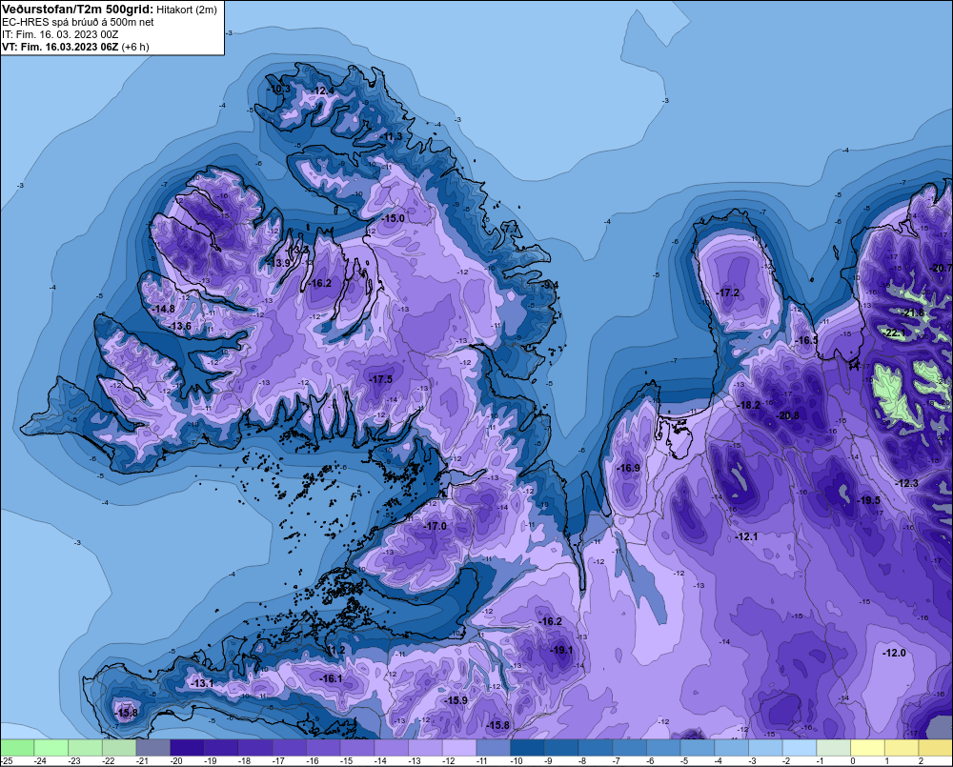953x767 pixels.
Task: Click the -20.7 temperature value
Action: pos(942,269)
